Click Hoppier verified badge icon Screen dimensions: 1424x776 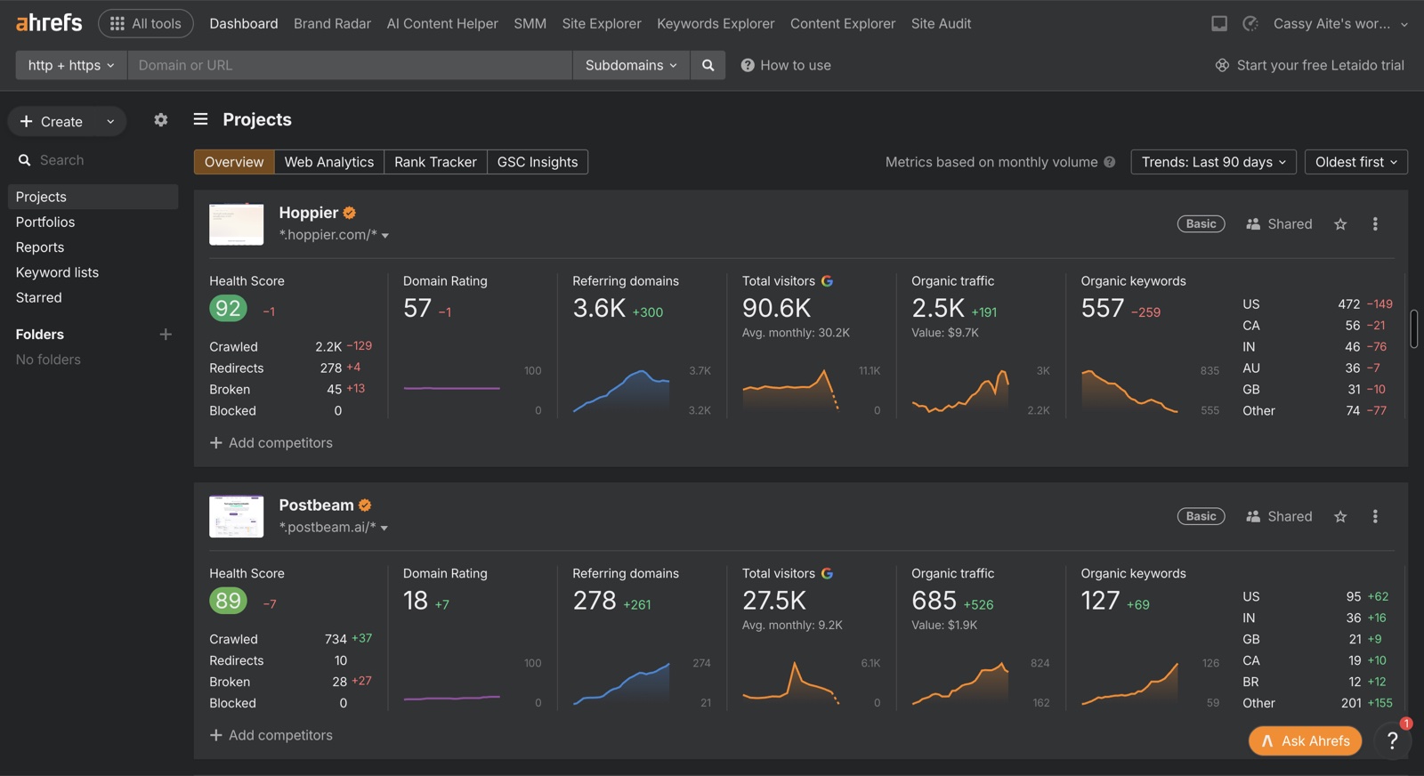[x=349, y=213]
